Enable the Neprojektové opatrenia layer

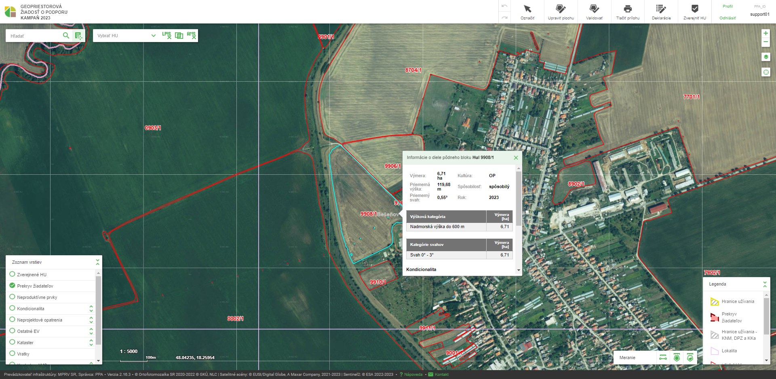(12, 320)
